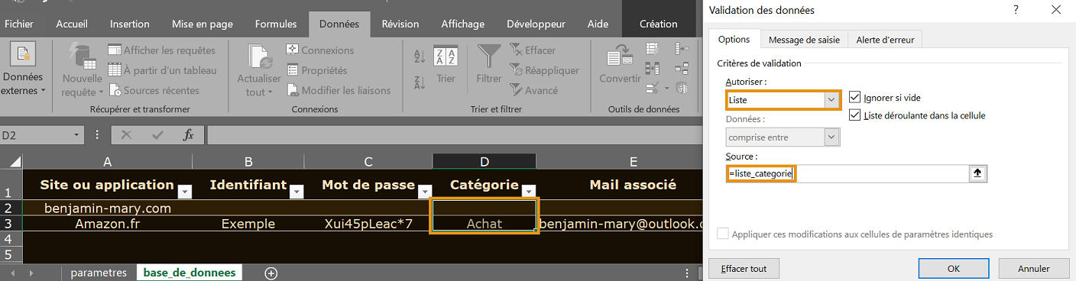The image size is (1076, 281).
Task: Click the Annuler button
Action: (x=1034, y=268)
